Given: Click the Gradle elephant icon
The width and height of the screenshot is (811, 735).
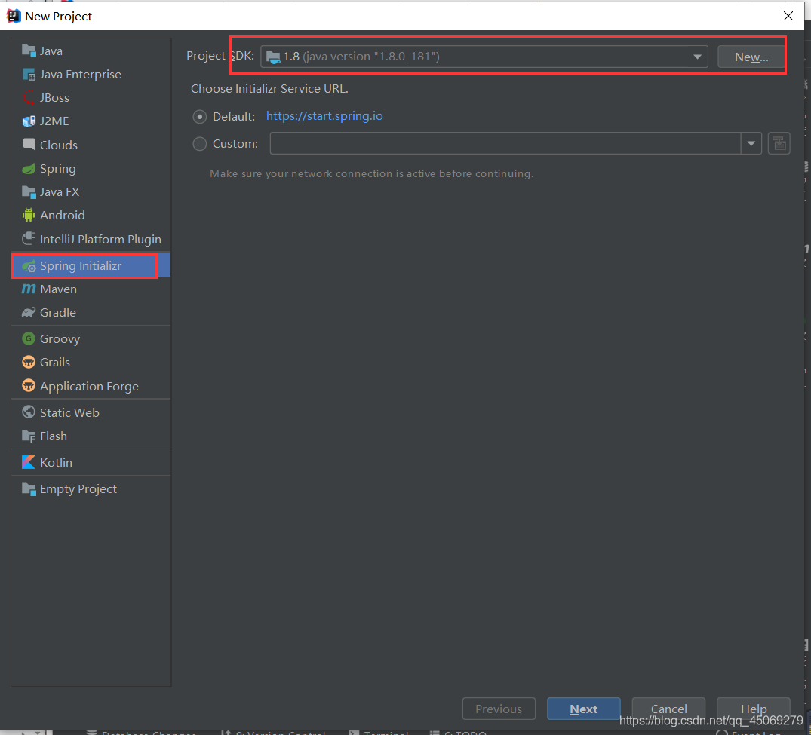Looking at the screenshot, I should 29,312.
